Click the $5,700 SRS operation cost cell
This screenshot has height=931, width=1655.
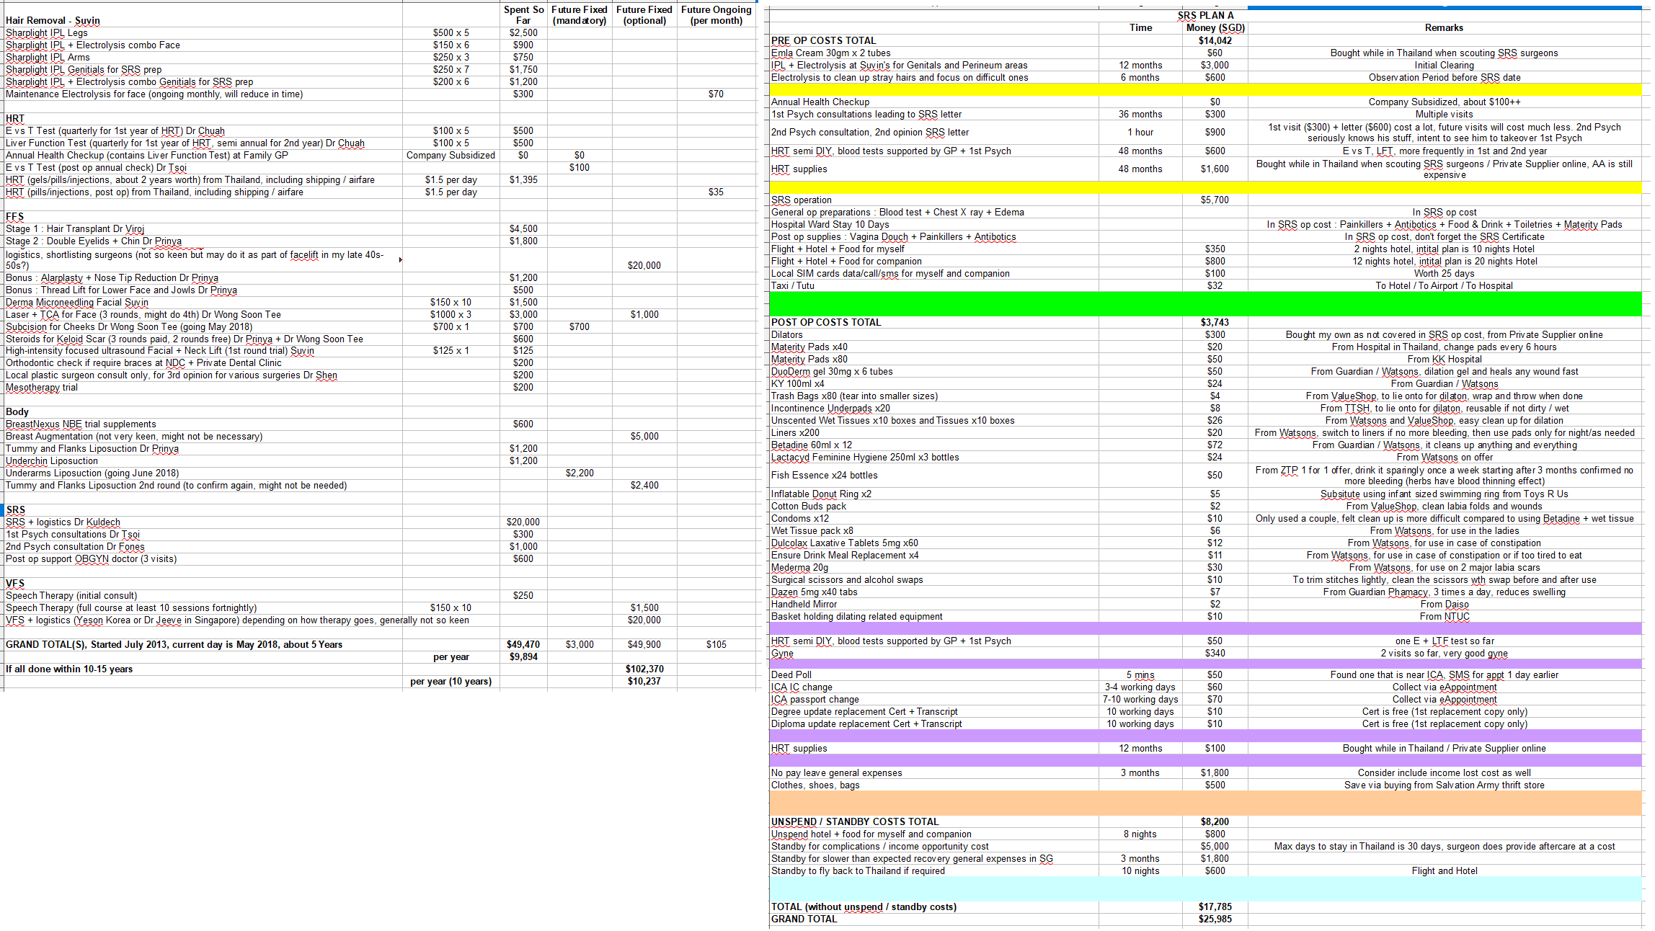pos(1215,200)
